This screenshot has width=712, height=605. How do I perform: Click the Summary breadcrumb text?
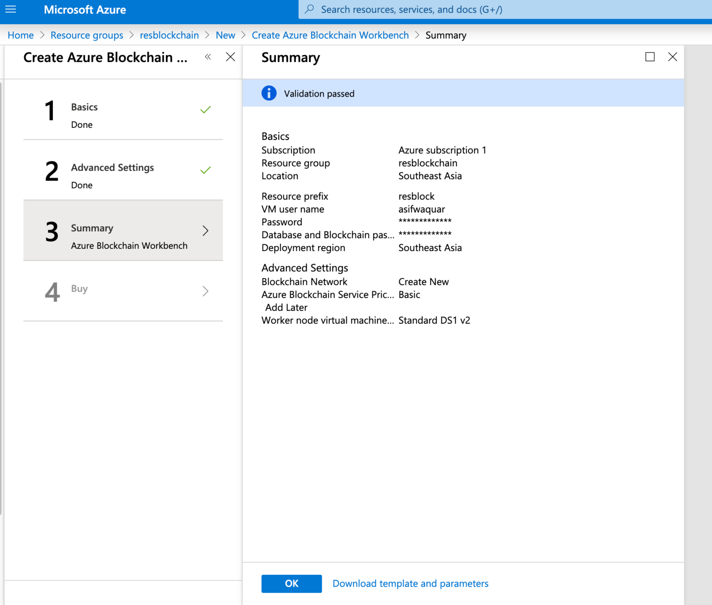tap(446, 35)
